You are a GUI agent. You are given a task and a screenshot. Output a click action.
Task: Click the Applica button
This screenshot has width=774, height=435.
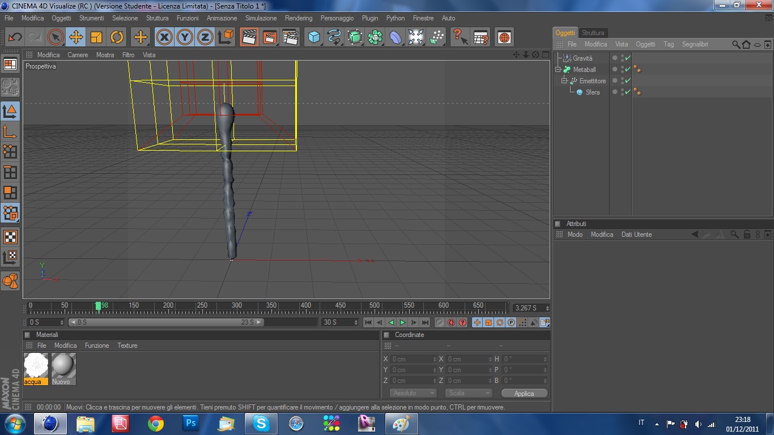(524, 393)
